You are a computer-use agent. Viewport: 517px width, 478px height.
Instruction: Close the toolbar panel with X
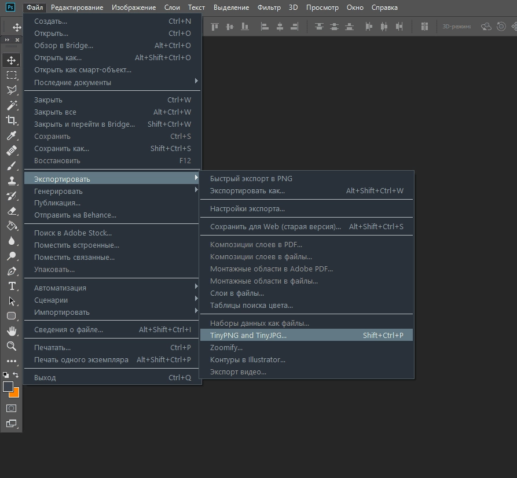click(17, 39)
